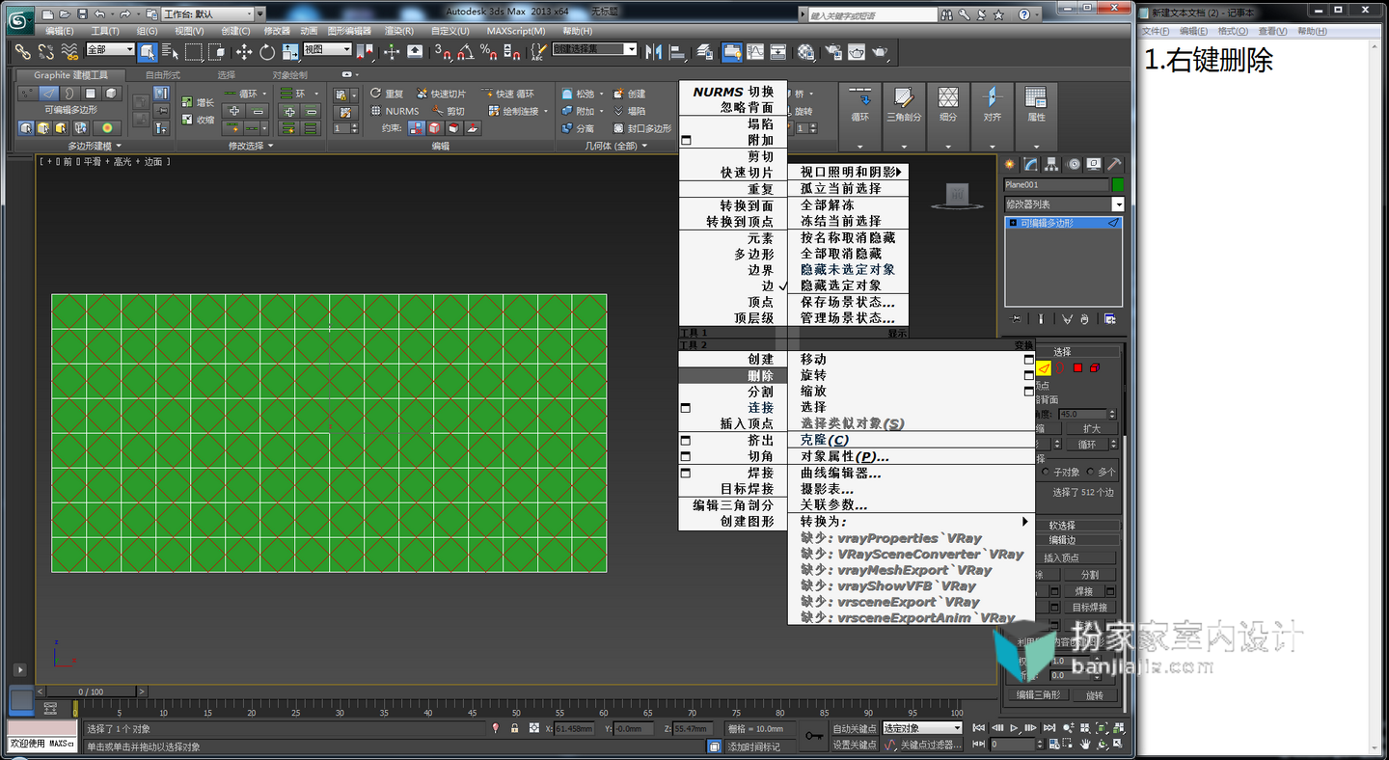1389x760 pixels.
Task: Select the Move tool in main toolbar
Action: point(244,51)
